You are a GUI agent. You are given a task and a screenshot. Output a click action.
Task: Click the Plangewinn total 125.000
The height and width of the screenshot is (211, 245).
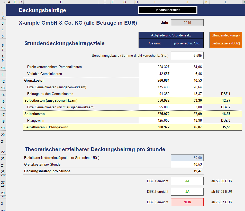point(155,121)
